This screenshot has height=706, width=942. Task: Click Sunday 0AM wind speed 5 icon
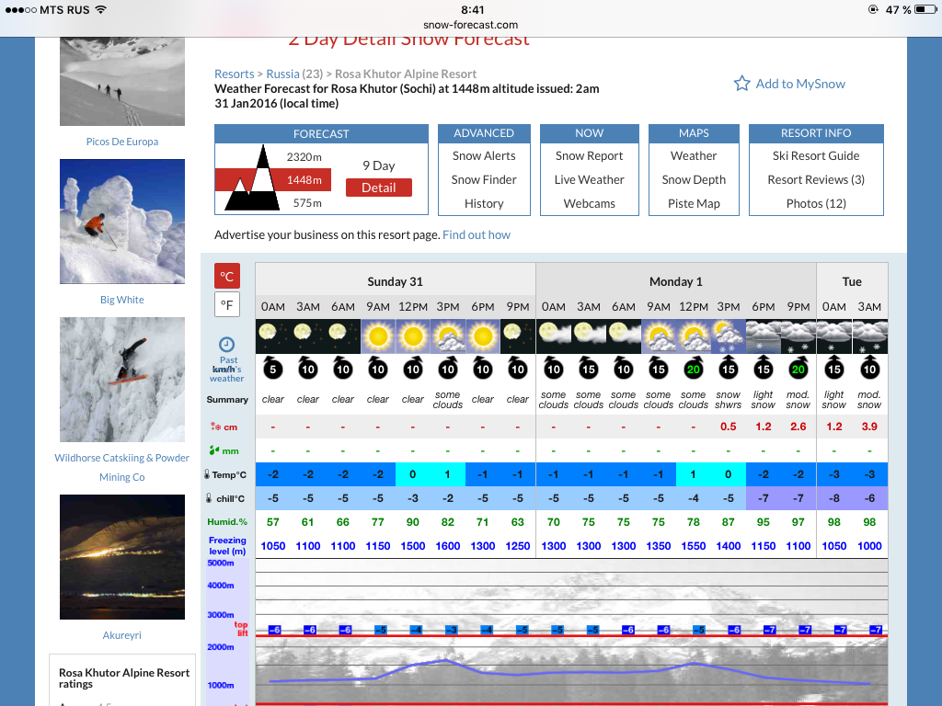tap(272, 368)
